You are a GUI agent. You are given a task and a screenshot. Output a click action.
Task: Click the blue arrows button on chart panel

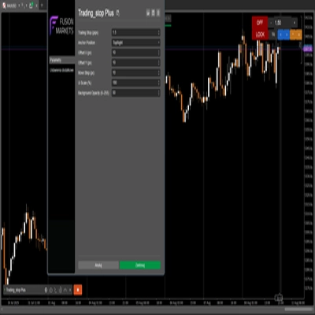click(x=283, y=35)
